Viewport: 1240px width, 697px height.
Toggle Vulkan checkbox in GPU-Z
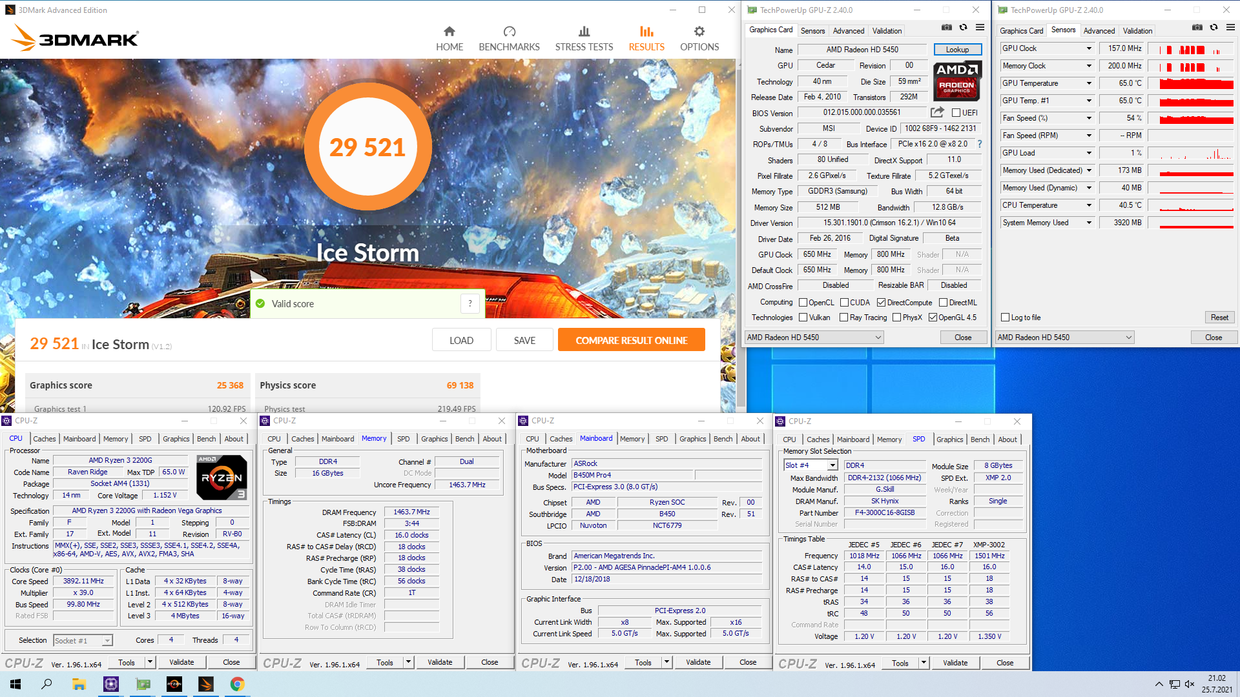[803, 318]
